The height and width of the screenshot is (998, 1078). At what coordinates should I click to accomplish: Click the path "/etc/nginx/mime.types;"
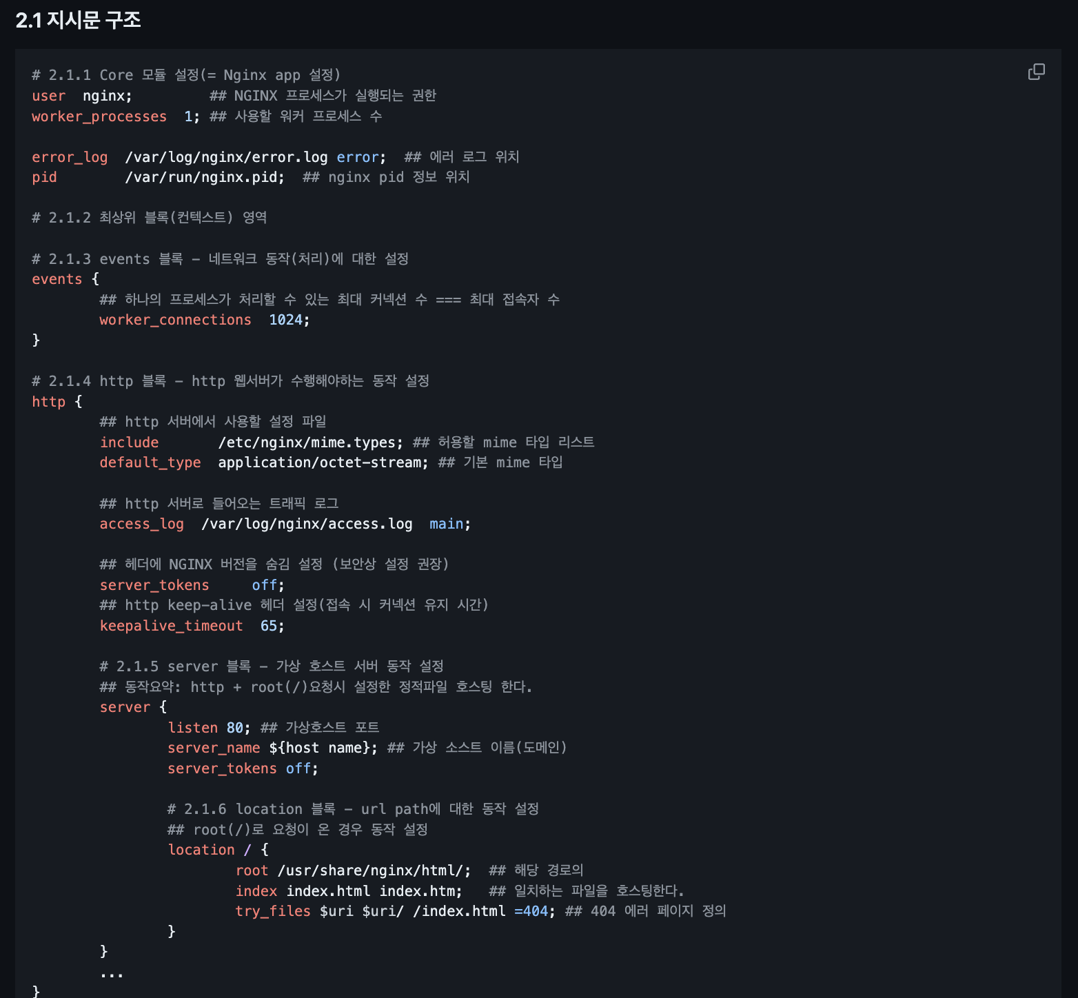point(311,442)
